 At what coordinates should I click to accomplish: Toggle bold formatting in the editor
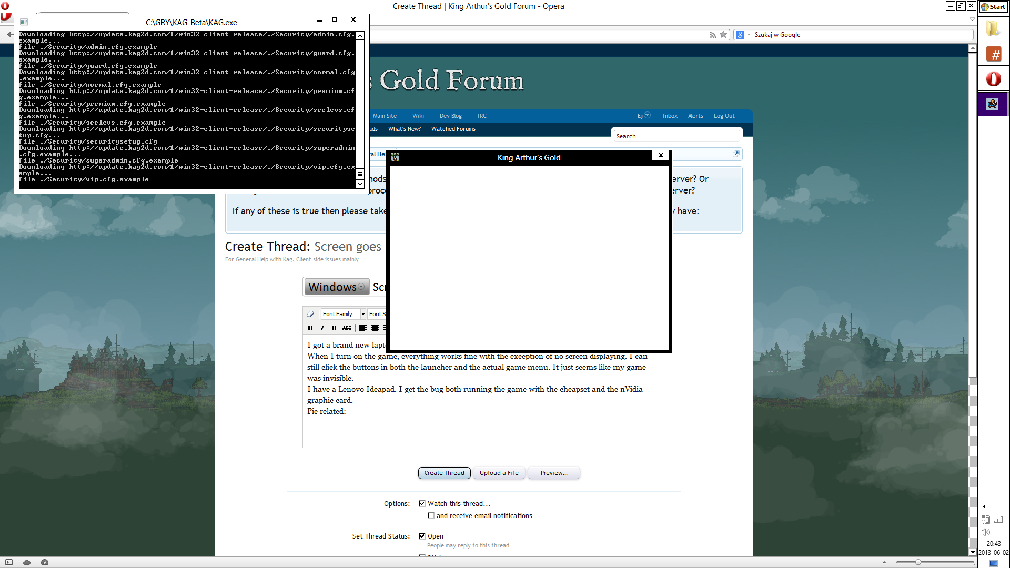[310, 328]
